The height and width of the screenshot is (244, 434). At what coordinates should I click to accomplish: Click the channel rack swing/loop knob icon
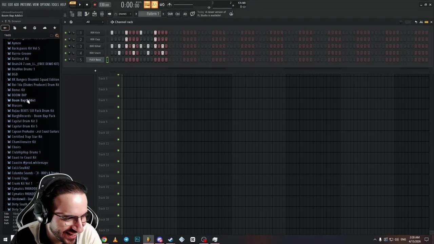pos(71,22)
